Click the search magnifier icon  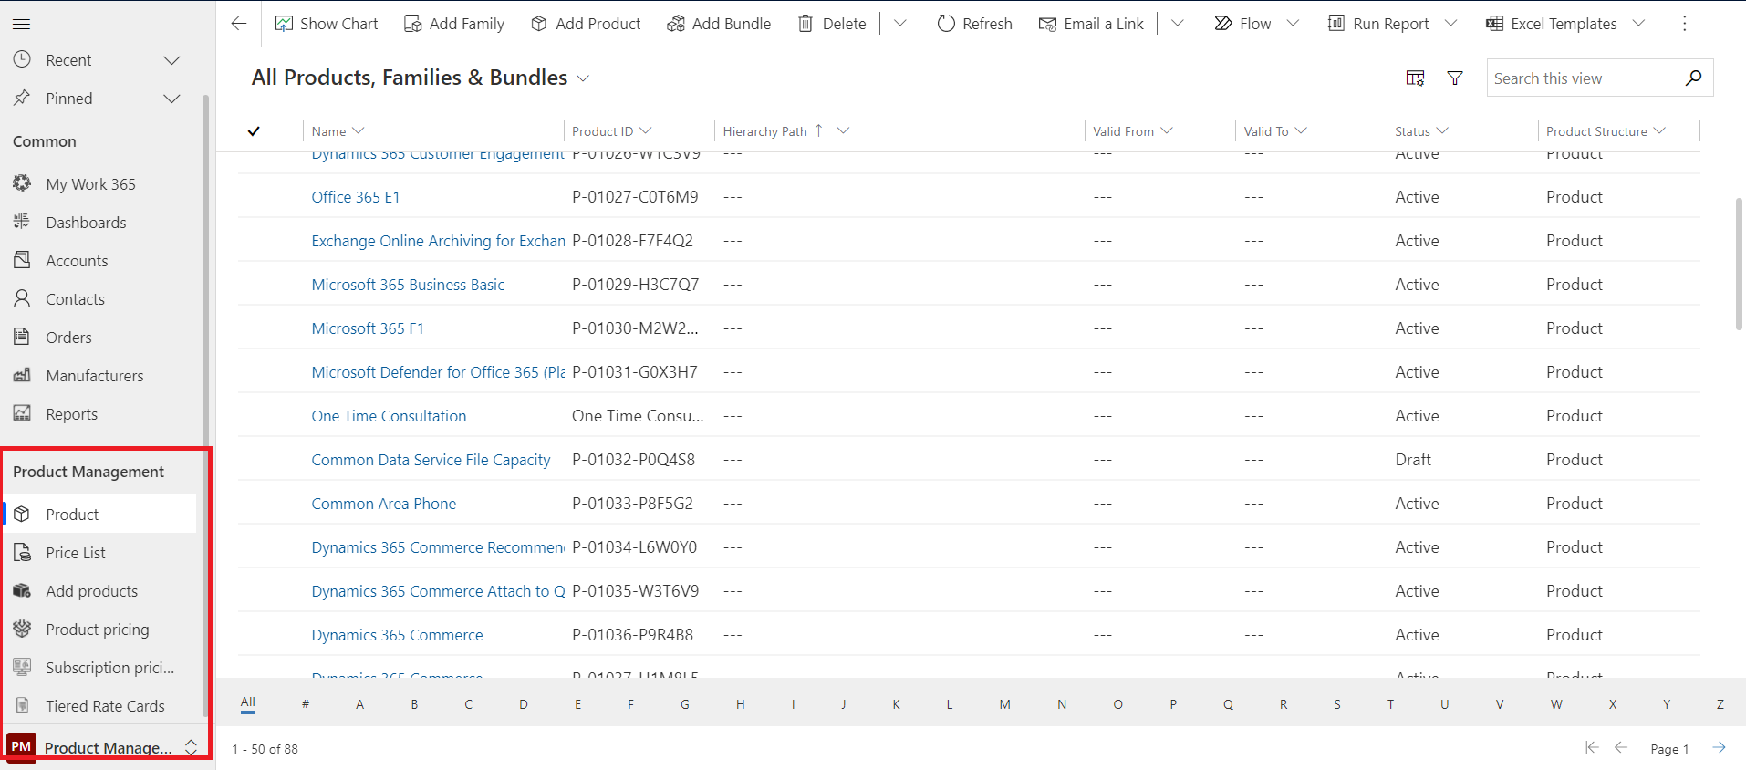tap(1694, 78)
